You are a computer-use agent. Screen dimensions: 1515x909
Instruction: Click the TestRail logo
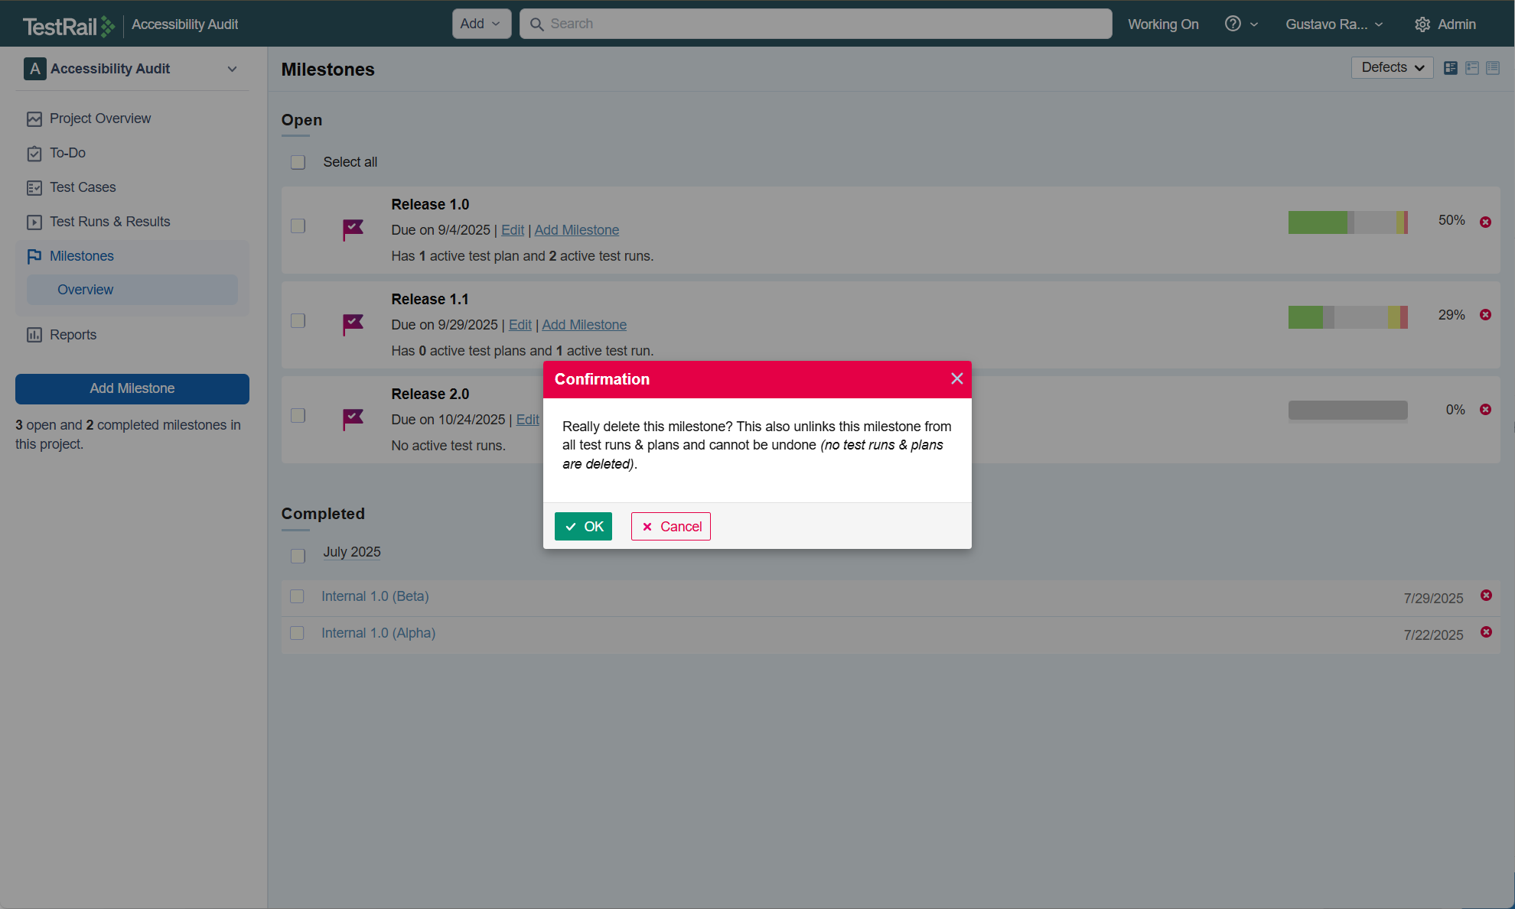click(x=69, y=26)
